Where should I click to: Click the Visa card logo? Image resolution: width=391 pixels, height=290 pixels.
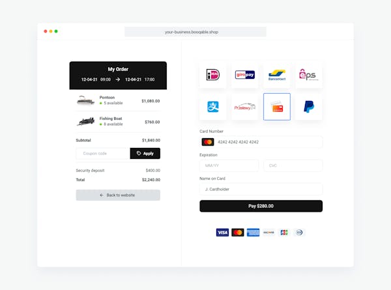click(x=222, y=233)
